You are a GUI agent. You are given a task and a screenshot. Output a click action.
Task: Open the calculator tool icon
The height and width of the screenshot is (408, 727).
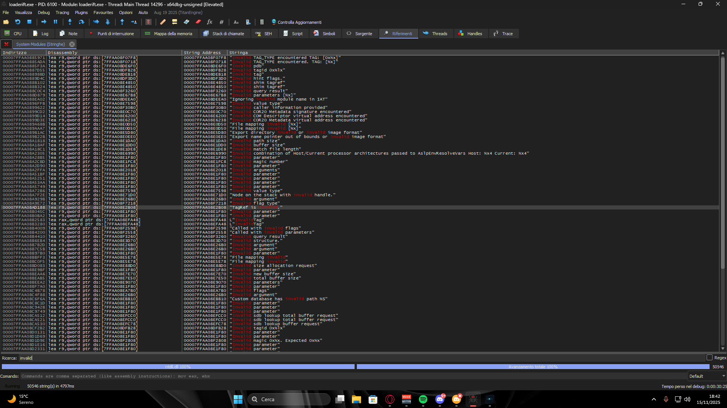coord(262,22)
